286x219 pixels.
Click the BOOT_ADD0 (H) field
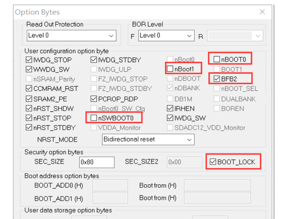coord(110,185)
